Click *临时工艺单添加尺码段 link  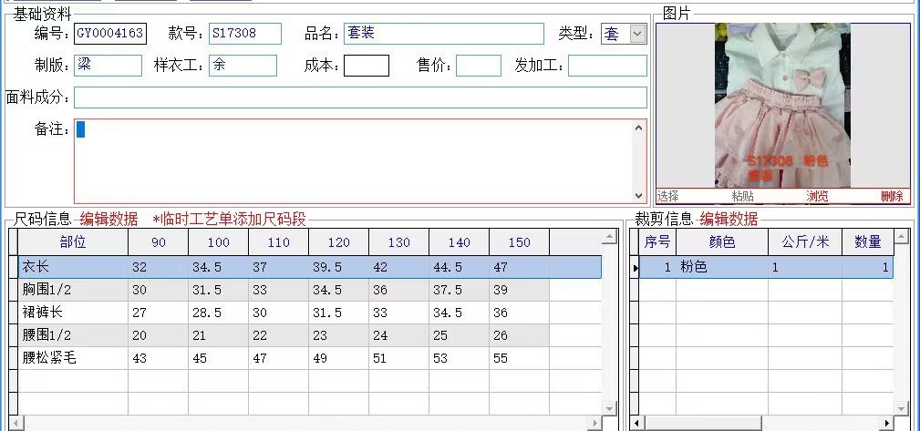point(230,220)
